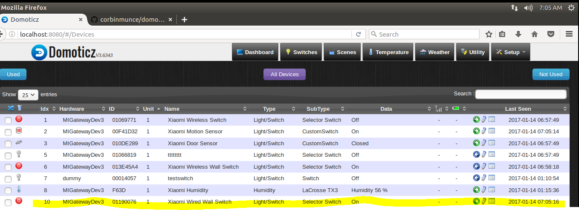Open the Pocket icon in Firefox toolbar

point(551,34)
